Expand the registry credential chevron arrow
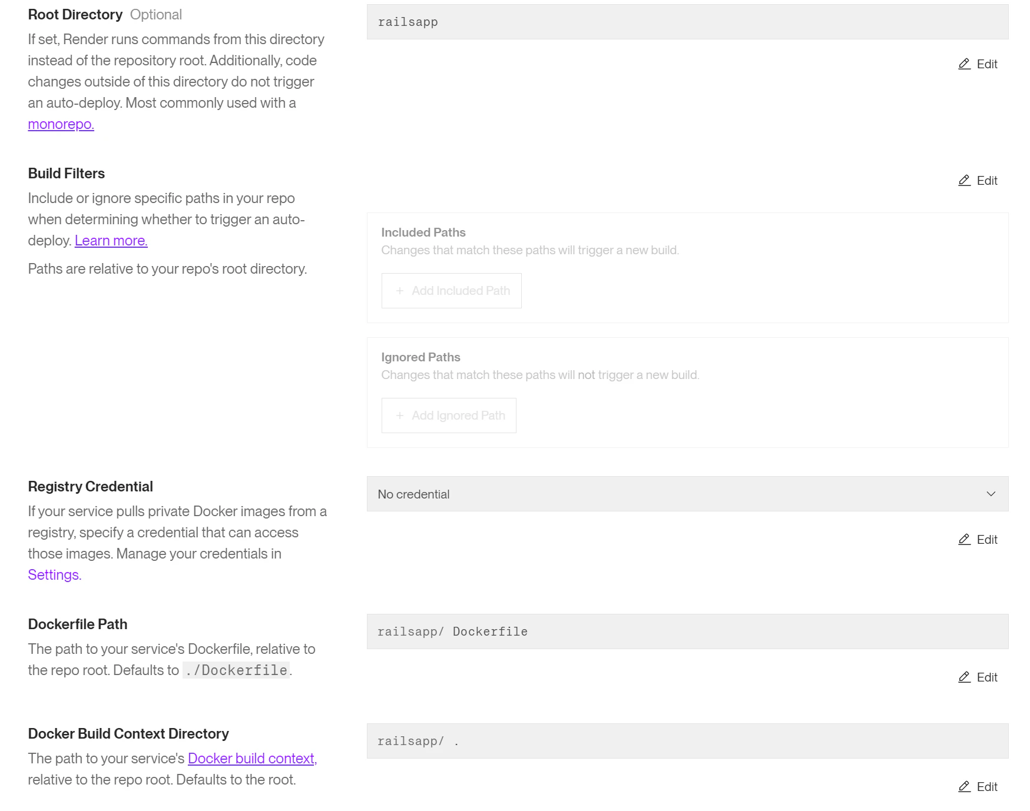 pyautogui.click(x=991, y=494)
